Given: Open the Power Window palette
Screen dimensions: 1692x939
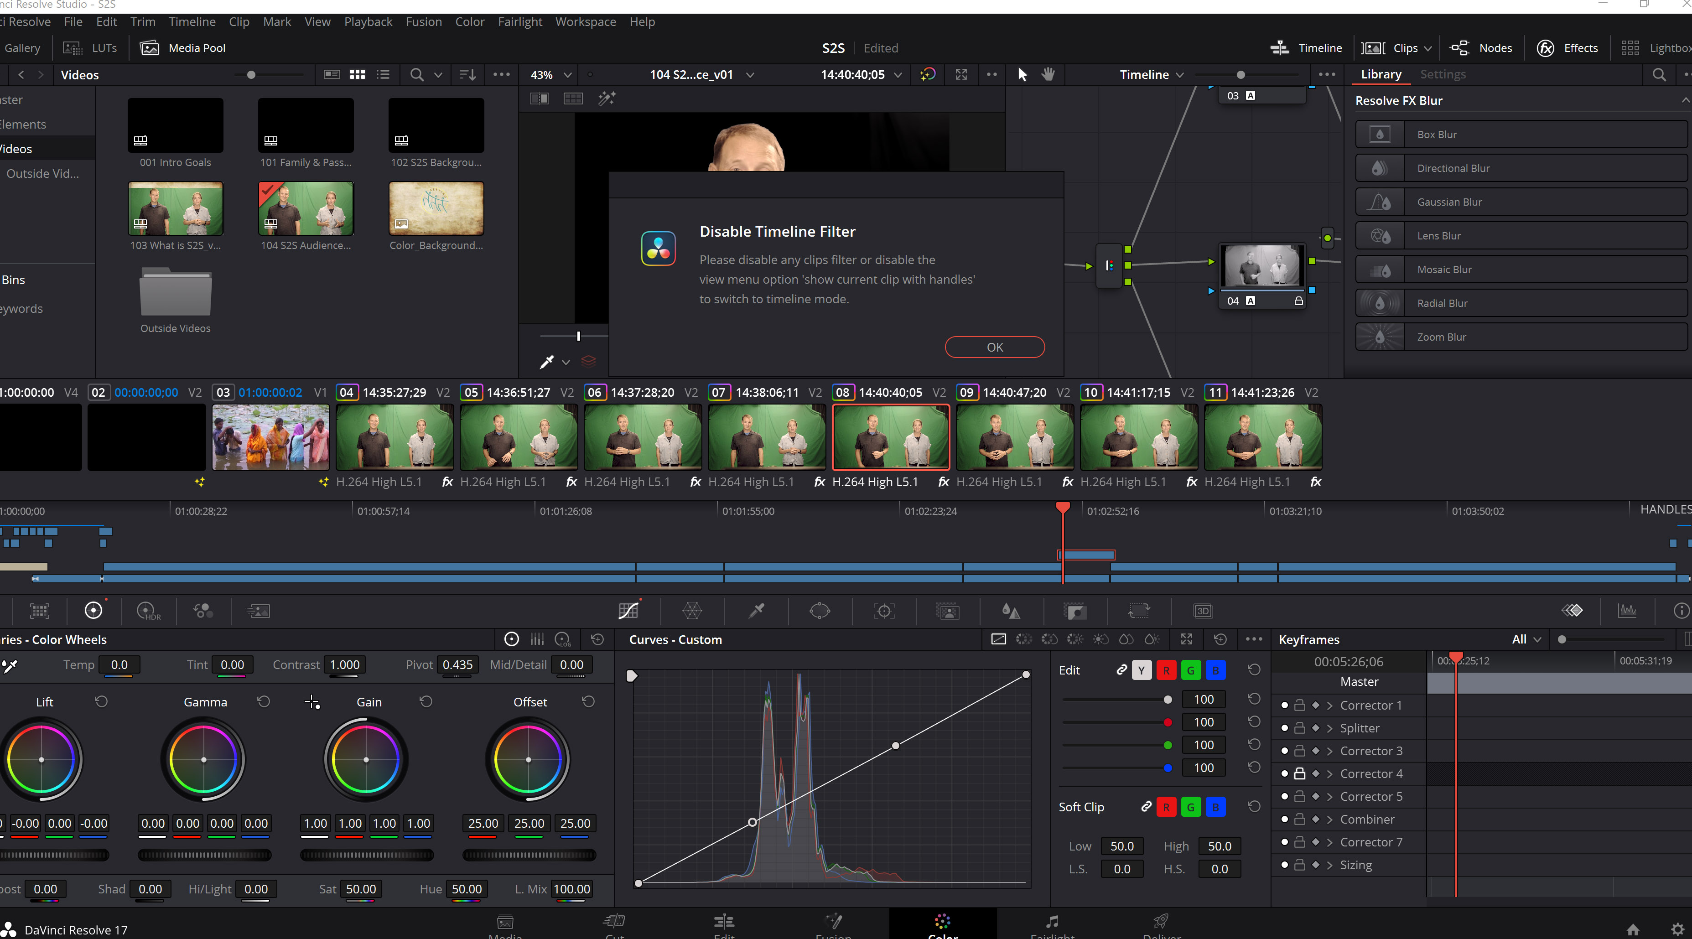Looking at the screenshot, I should 820,611.
